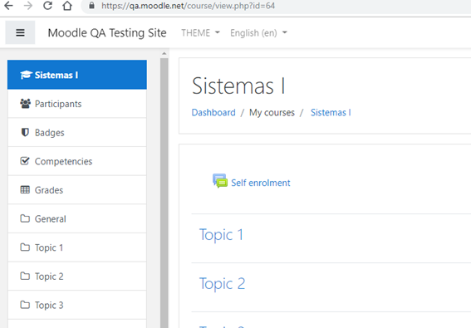471x328 pixels.
Task: Jump to Topic 2 in sidebar
Action: pos(77,277)
